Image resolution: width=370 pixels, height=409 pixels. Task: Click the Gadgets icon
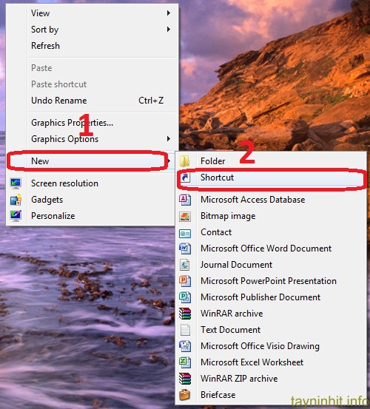[x=16, y=200]
